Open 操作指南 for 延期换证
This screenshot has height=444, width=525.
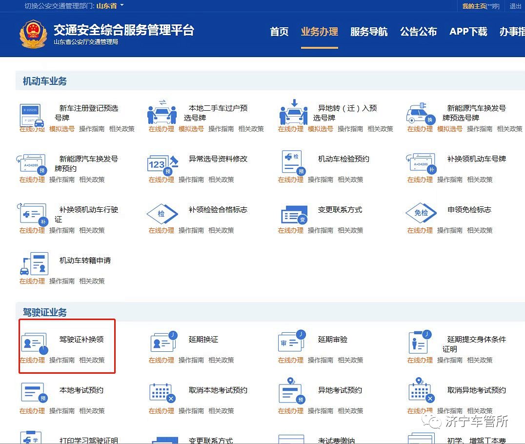pyautogui.click(x=191, y=360)
